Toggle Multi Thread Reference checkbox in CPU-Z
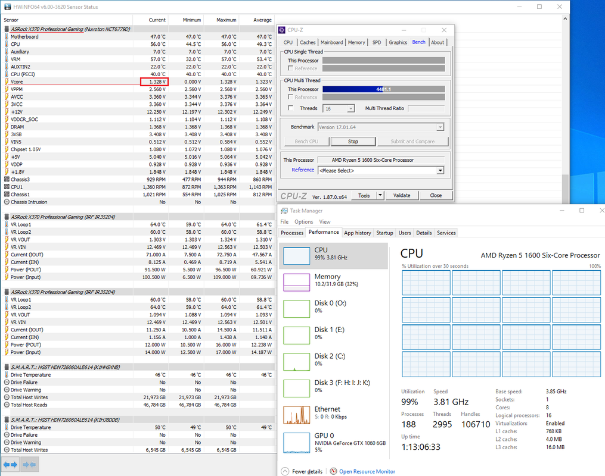 (290, 97)
